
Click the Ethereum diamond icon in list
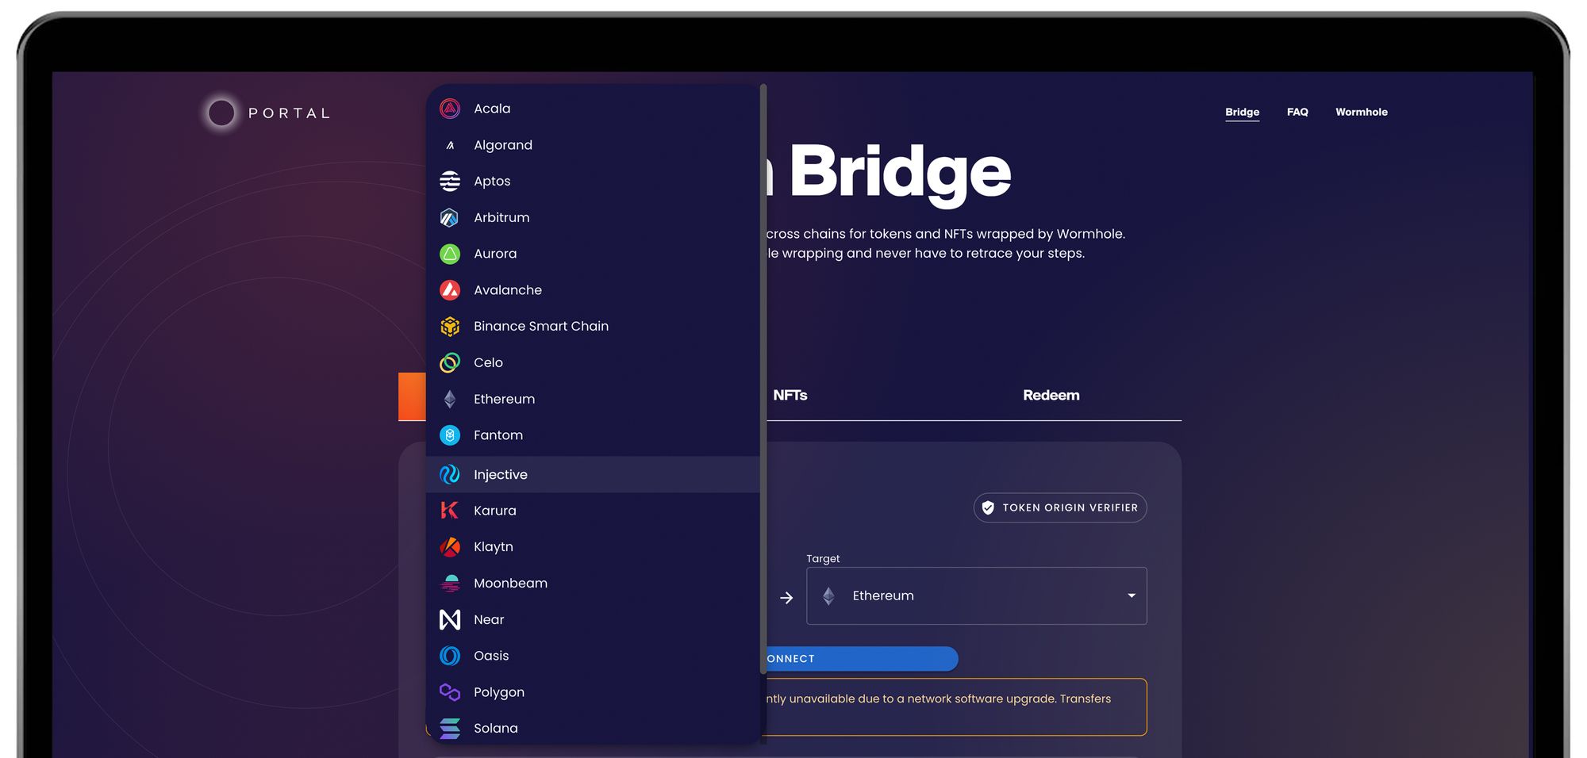tap(450, 399)
